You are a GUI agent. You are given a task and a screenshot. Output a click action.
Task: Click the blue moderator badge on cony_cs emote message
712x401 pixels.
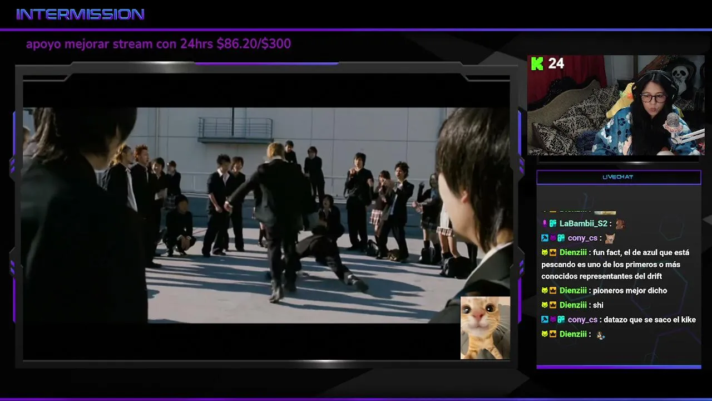pos(545,238)
